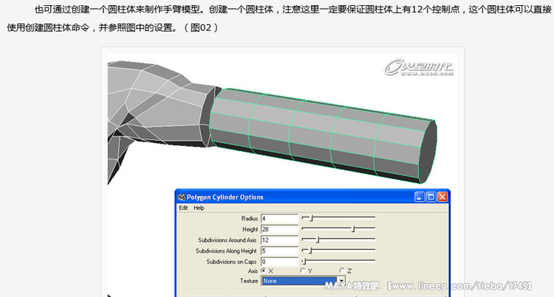
Task: Select the Z axis radio button
Action: (x=341, y=270)
